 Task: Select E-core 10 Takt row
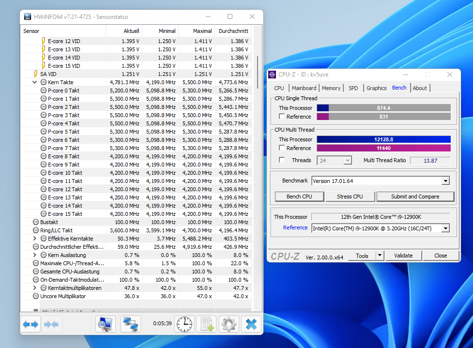[x=136, y=173]
